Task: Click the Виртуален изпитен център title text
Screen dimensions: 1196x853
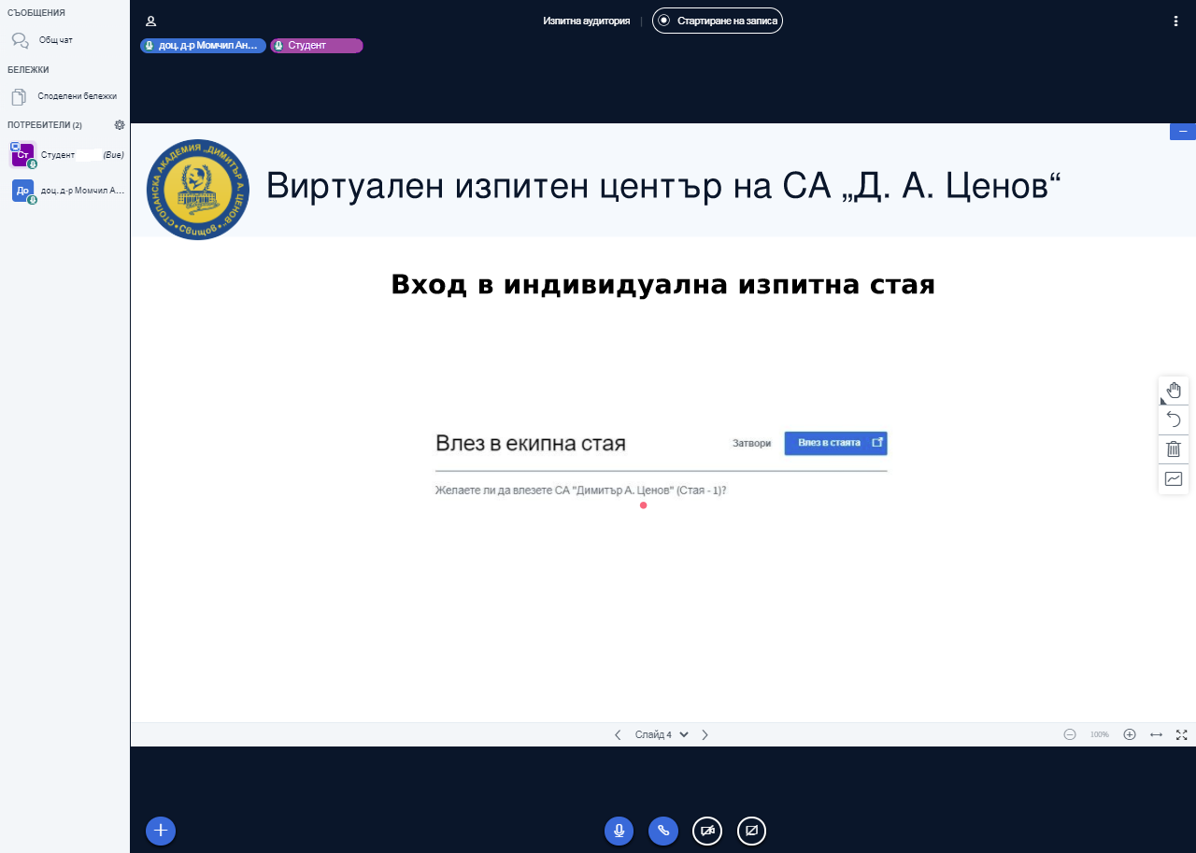Action: (x=664, y=186)
